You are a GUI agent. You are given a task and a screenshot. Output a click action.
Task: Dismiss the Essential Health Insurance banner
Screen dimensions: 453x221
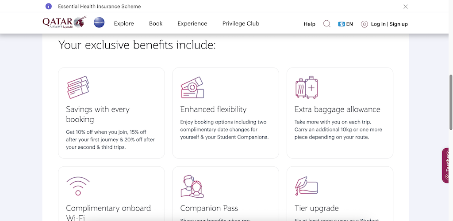point(406,7)
